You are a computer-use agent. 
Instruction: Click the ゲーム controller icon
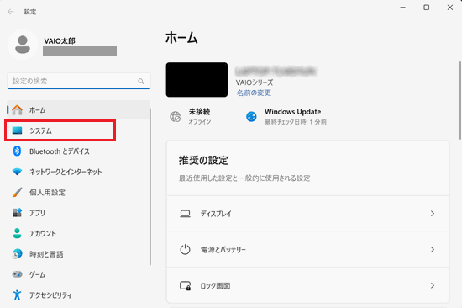point(17,274)
